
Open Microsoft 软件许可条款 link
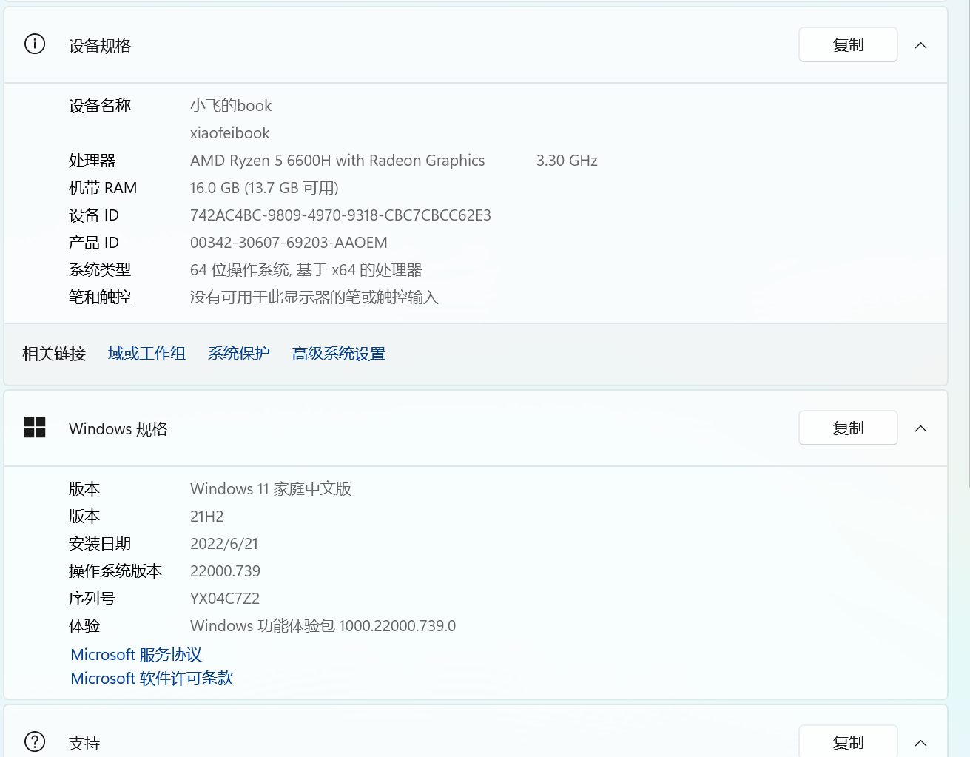152,679
